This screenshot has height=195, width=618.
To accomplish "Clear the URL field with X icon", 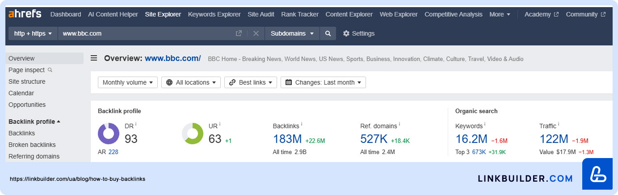I will (x=256, y=33).
